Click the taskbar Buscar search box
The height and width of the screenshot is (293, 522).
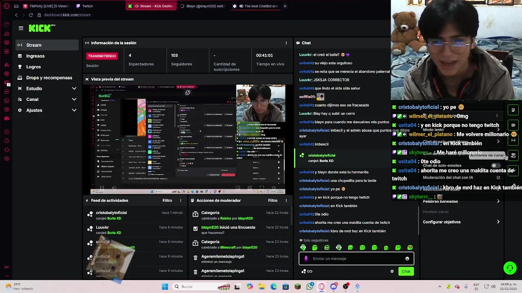202,286
